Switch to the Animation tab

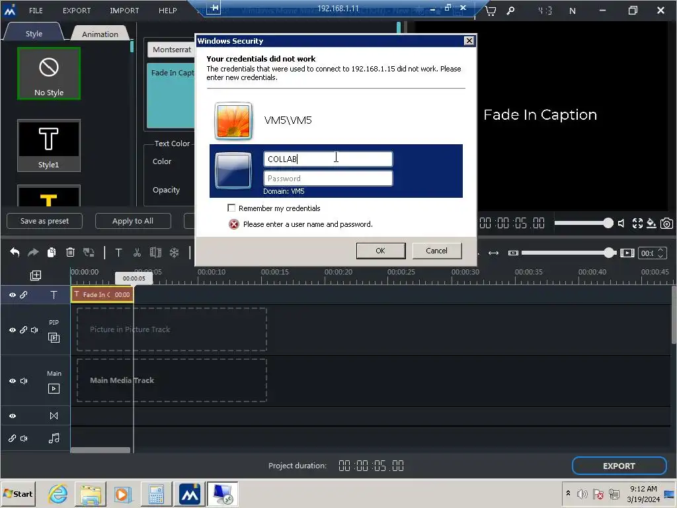click(100, 34)
